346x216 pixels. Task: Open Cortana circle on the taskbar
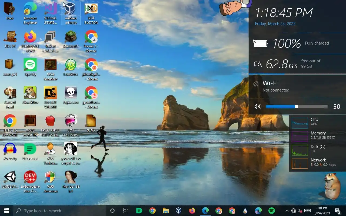click(112, 211)
